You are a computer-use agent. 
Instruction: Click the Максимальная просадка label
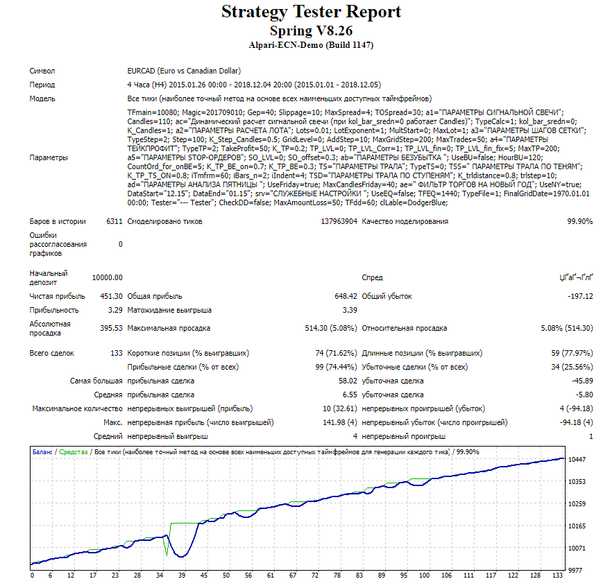point(169,328)
